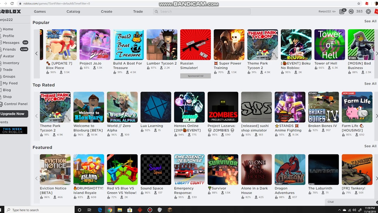Click the Russian Simulator sponsored ad

(195, 45)
